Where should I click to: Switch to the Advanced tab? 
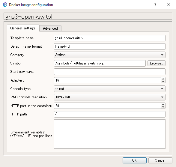(50, 28)
